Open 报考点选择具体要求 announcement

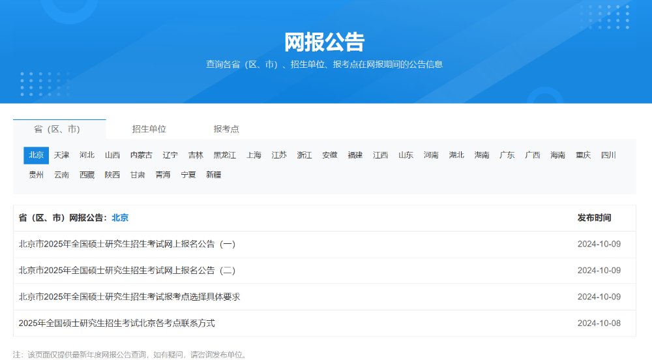(130, 297)
